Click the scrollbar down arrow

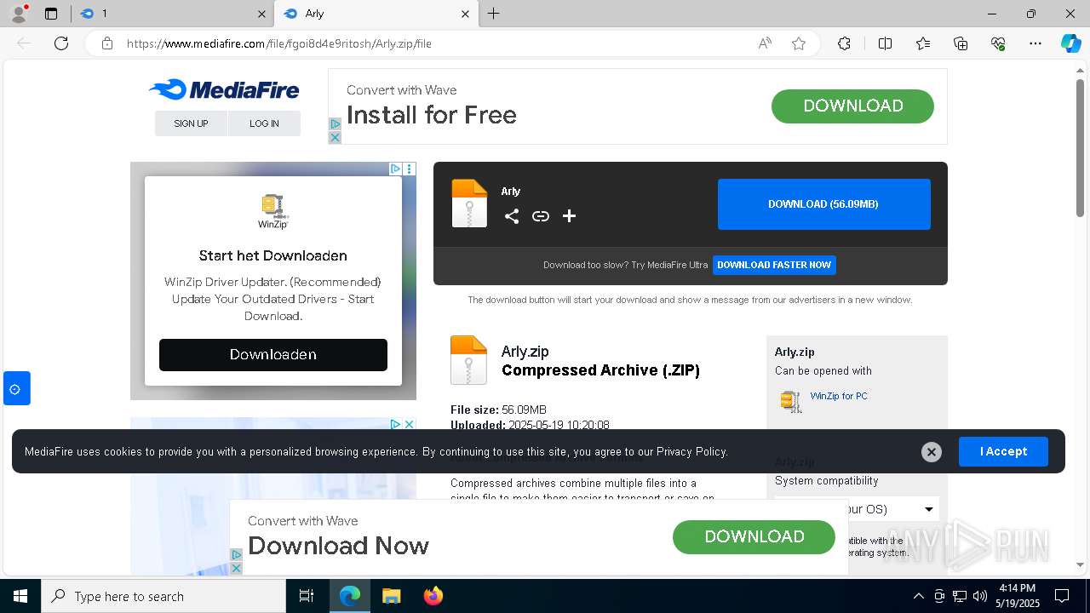(x=1080, y=564)
